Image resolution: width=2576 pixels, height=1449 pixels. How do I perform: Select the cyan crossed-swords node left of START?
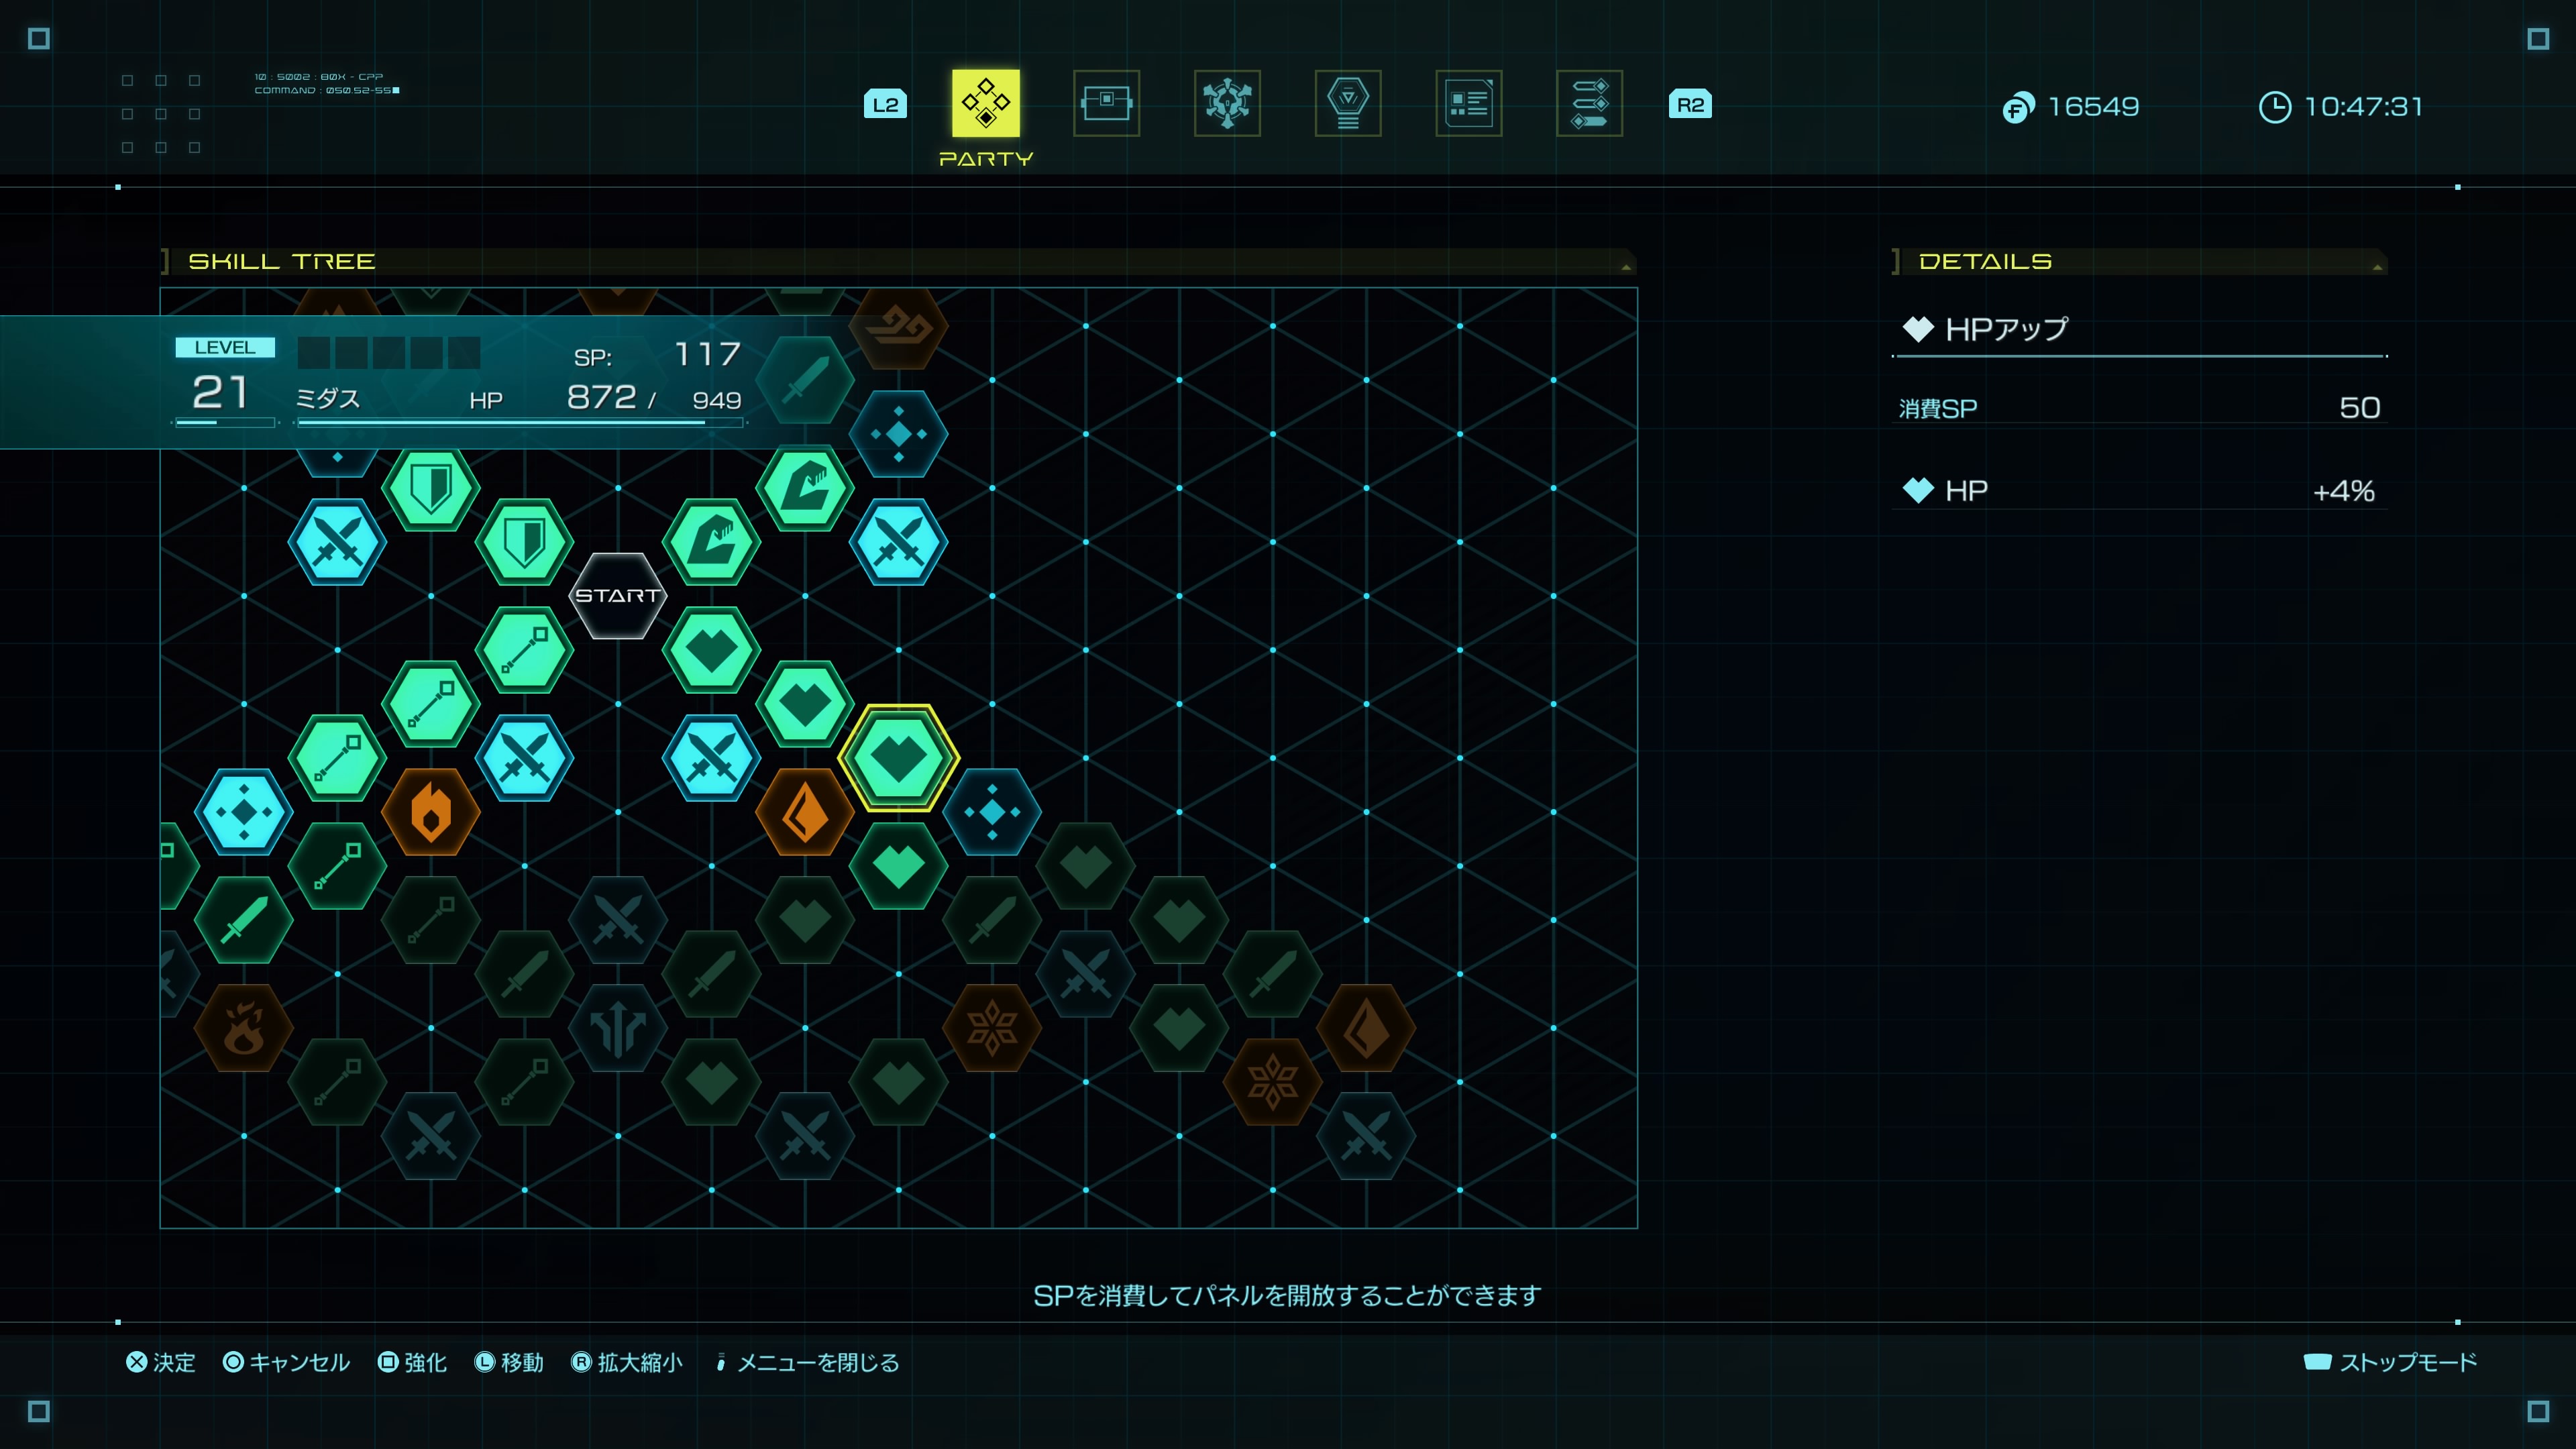337,541
